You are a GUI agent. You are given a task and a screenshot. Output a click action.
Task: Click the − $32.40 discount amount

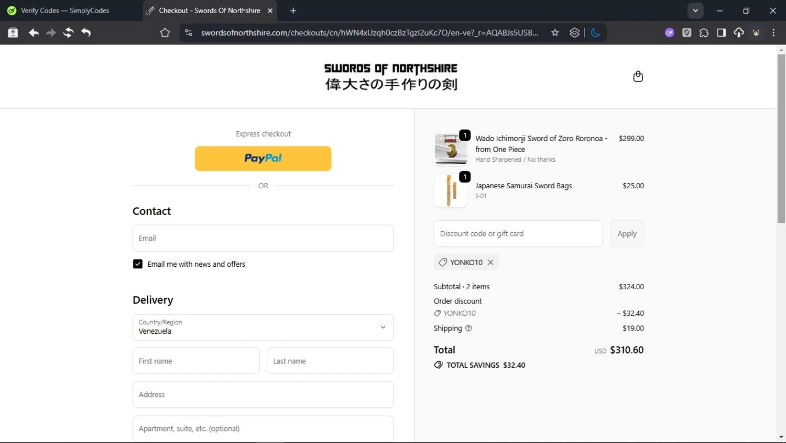630,313
